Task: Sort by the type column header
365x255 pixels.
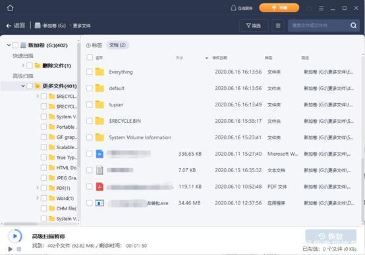Action: (268, 58)
